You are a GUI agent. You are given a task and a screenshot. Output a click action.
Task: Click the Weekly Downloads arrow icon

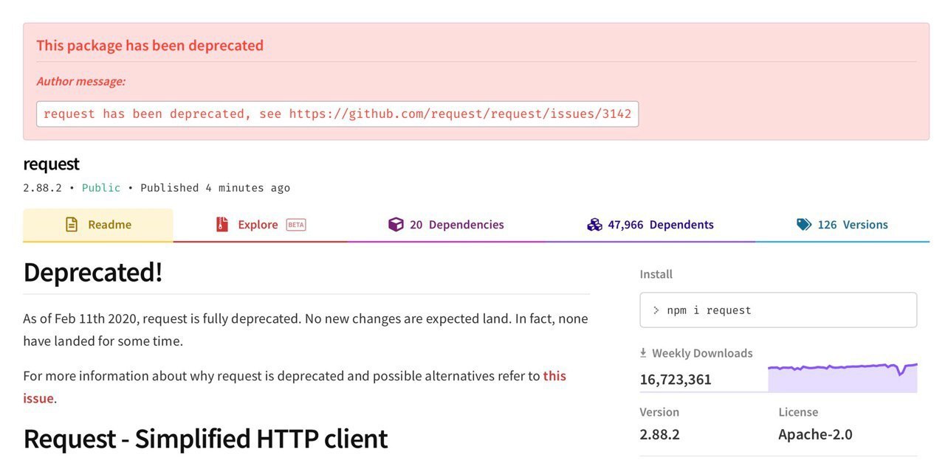(643, 353)
